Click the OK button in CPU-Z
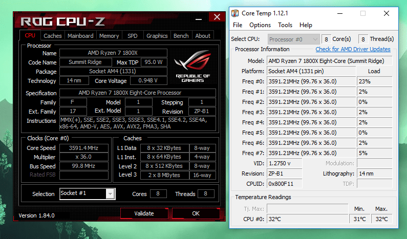This screenshot has width=407, height=239. (196, 213)
